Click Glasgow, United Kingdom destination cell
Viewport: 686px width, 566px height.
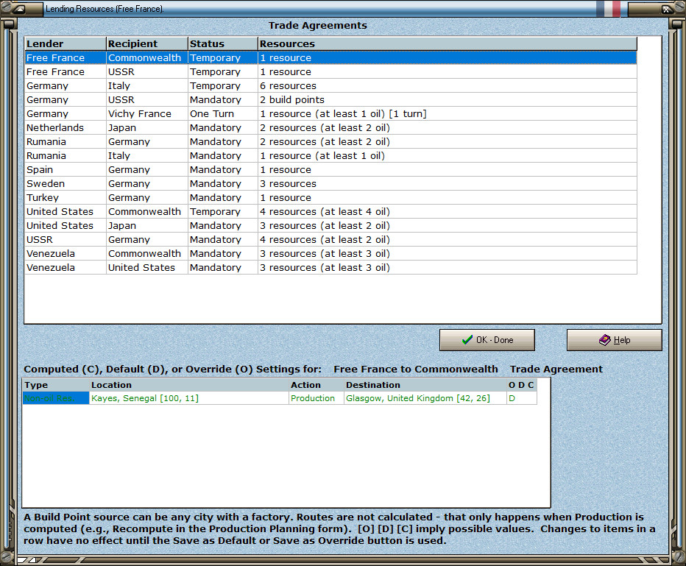[425, 398]
